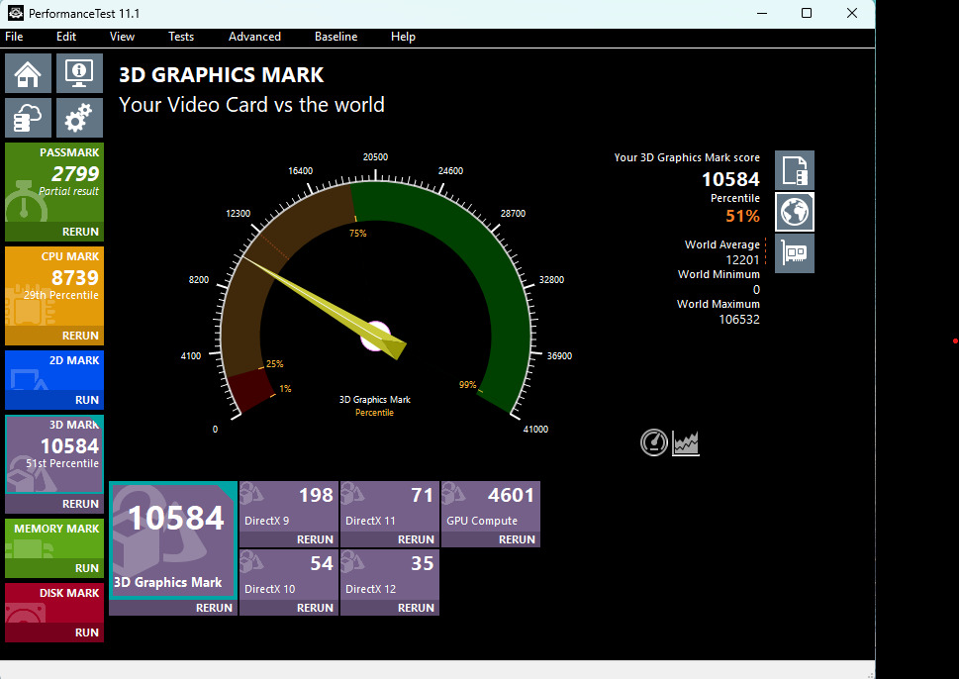The height and width of the screenshot is (679, 959).
Task: Select the DirectX 11 score tile
Action: [390, 507]
